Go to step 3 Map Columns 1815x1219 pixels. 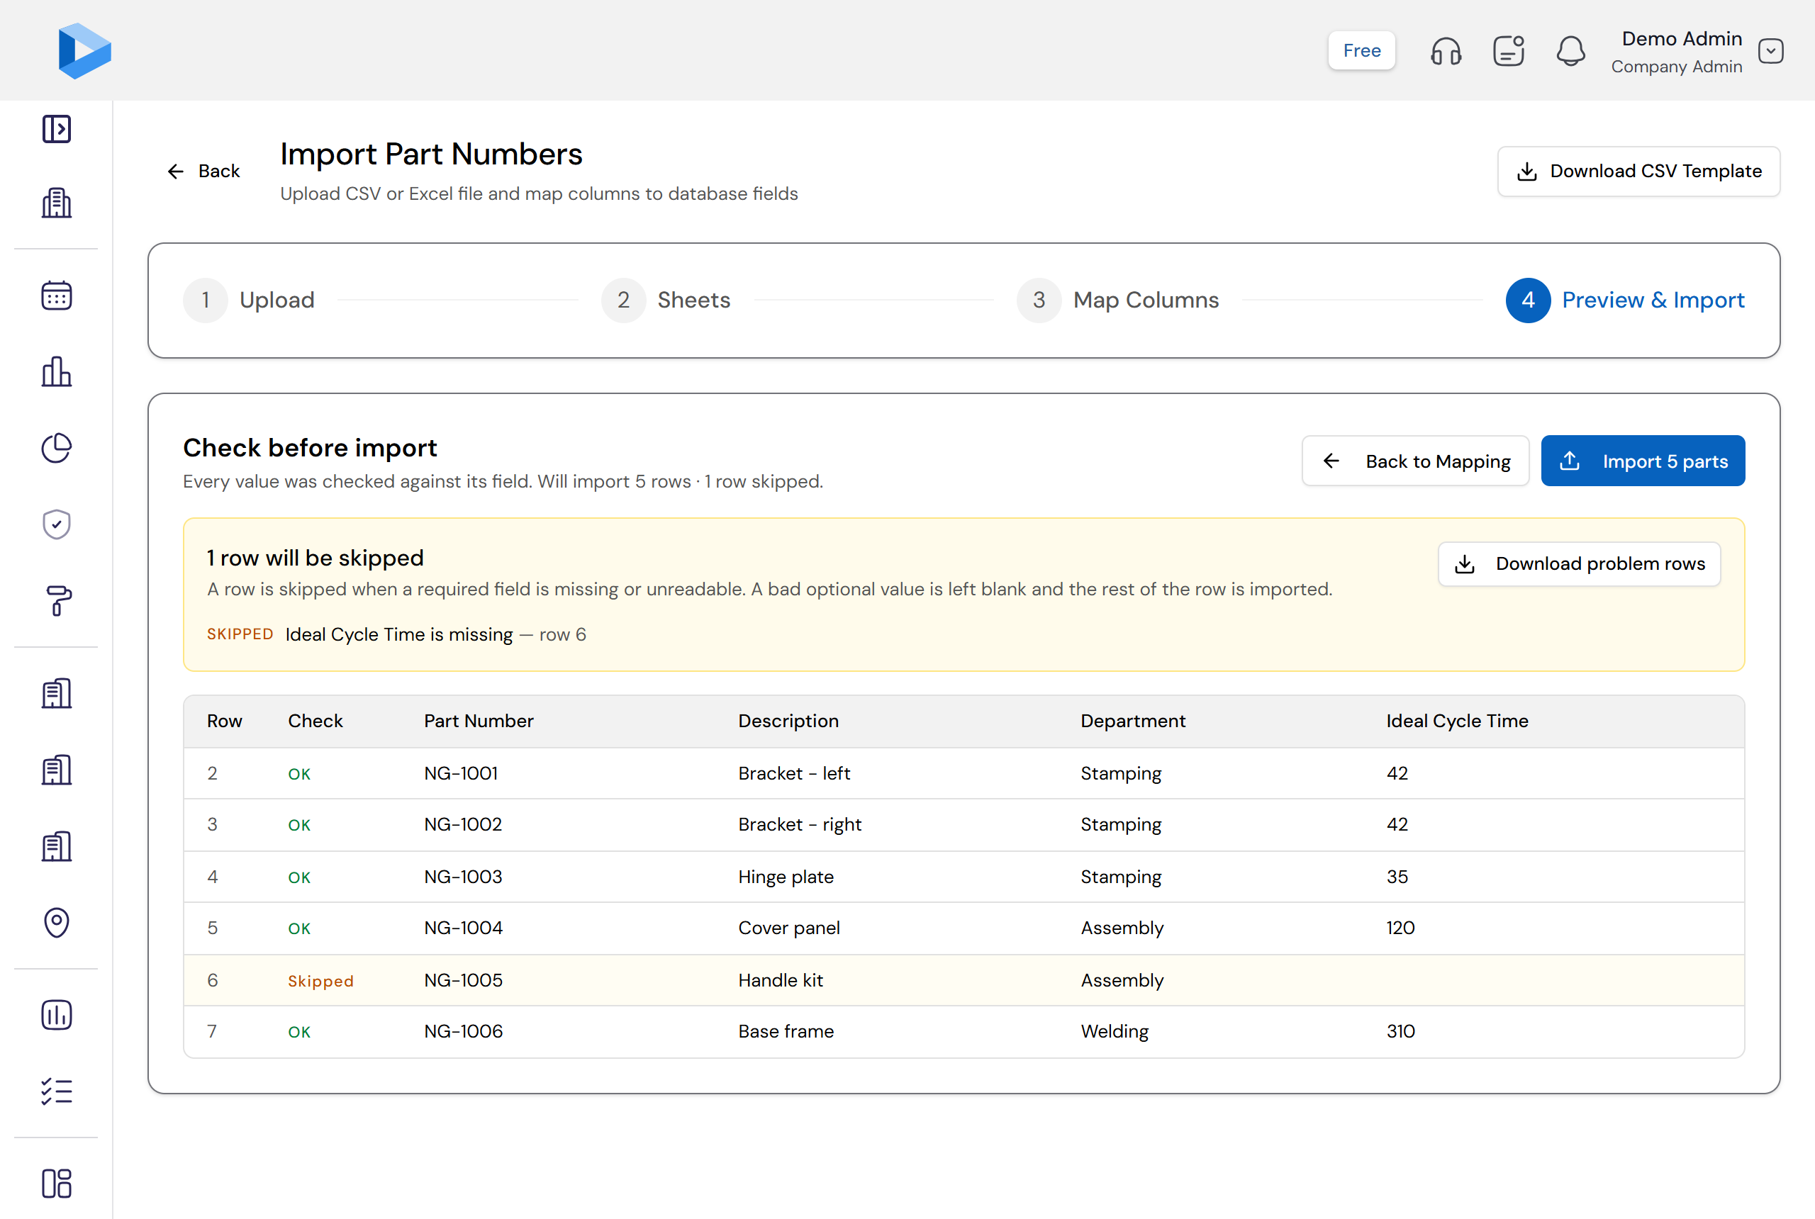pyautogui.click(x=1117, y=300)
